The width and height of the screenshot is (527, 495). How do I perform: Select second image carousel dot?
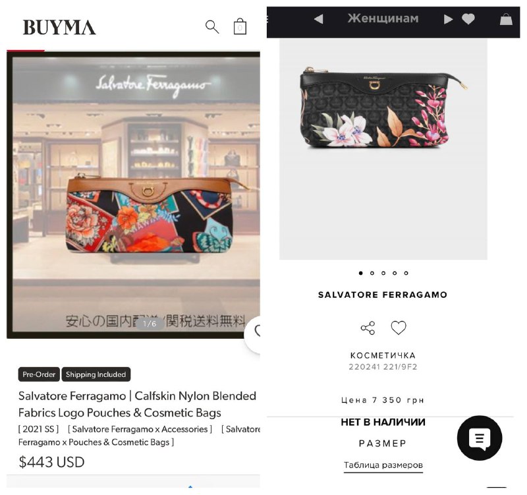coord(372,273)
